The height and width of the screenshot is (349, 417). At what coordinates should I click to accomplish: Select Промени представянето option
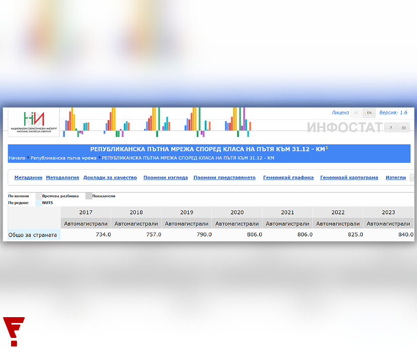coord(224,178)
